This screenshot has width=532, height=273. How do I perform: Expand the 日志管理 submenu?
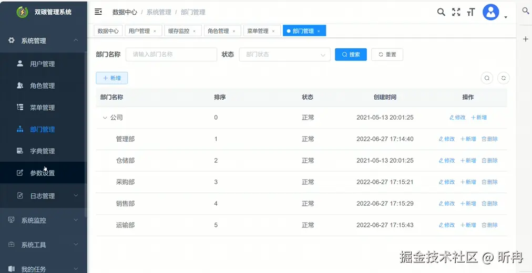(43, 196)
